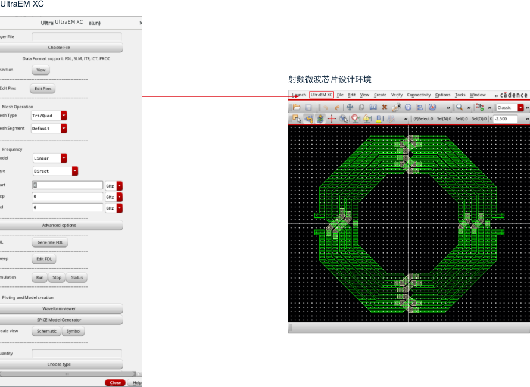530x387 pixels.
Task: Open the GHz unit dropdown beside the Step field
Action: tap(119, 197)
